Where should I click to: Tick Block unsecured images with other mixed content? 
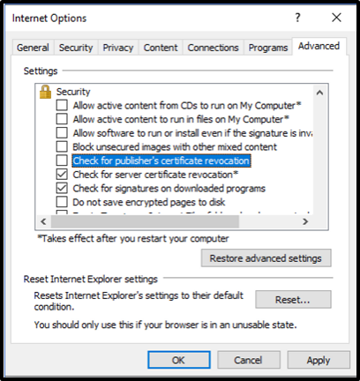tap(62, 146)
